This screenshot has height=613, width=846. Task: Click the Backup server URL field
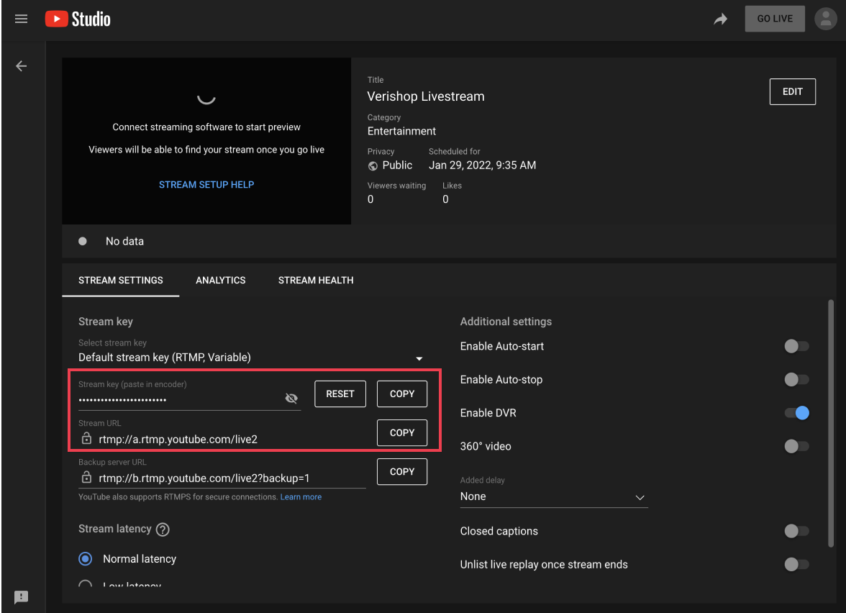(x=222, y=478)
